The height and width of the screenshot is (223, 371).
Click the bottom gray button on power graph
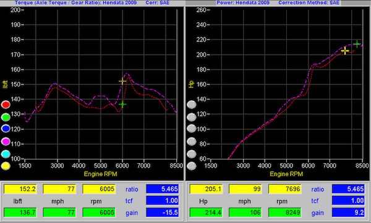pos(192,166)
